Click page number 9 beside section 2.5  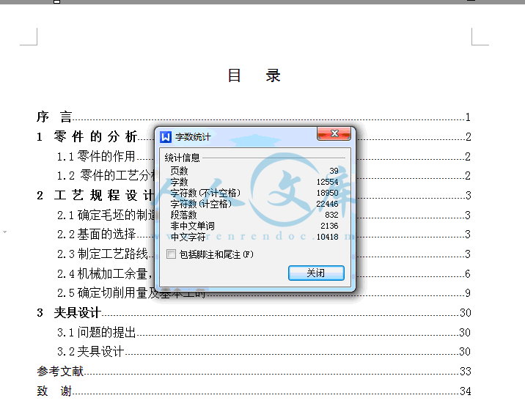point(468,293)
